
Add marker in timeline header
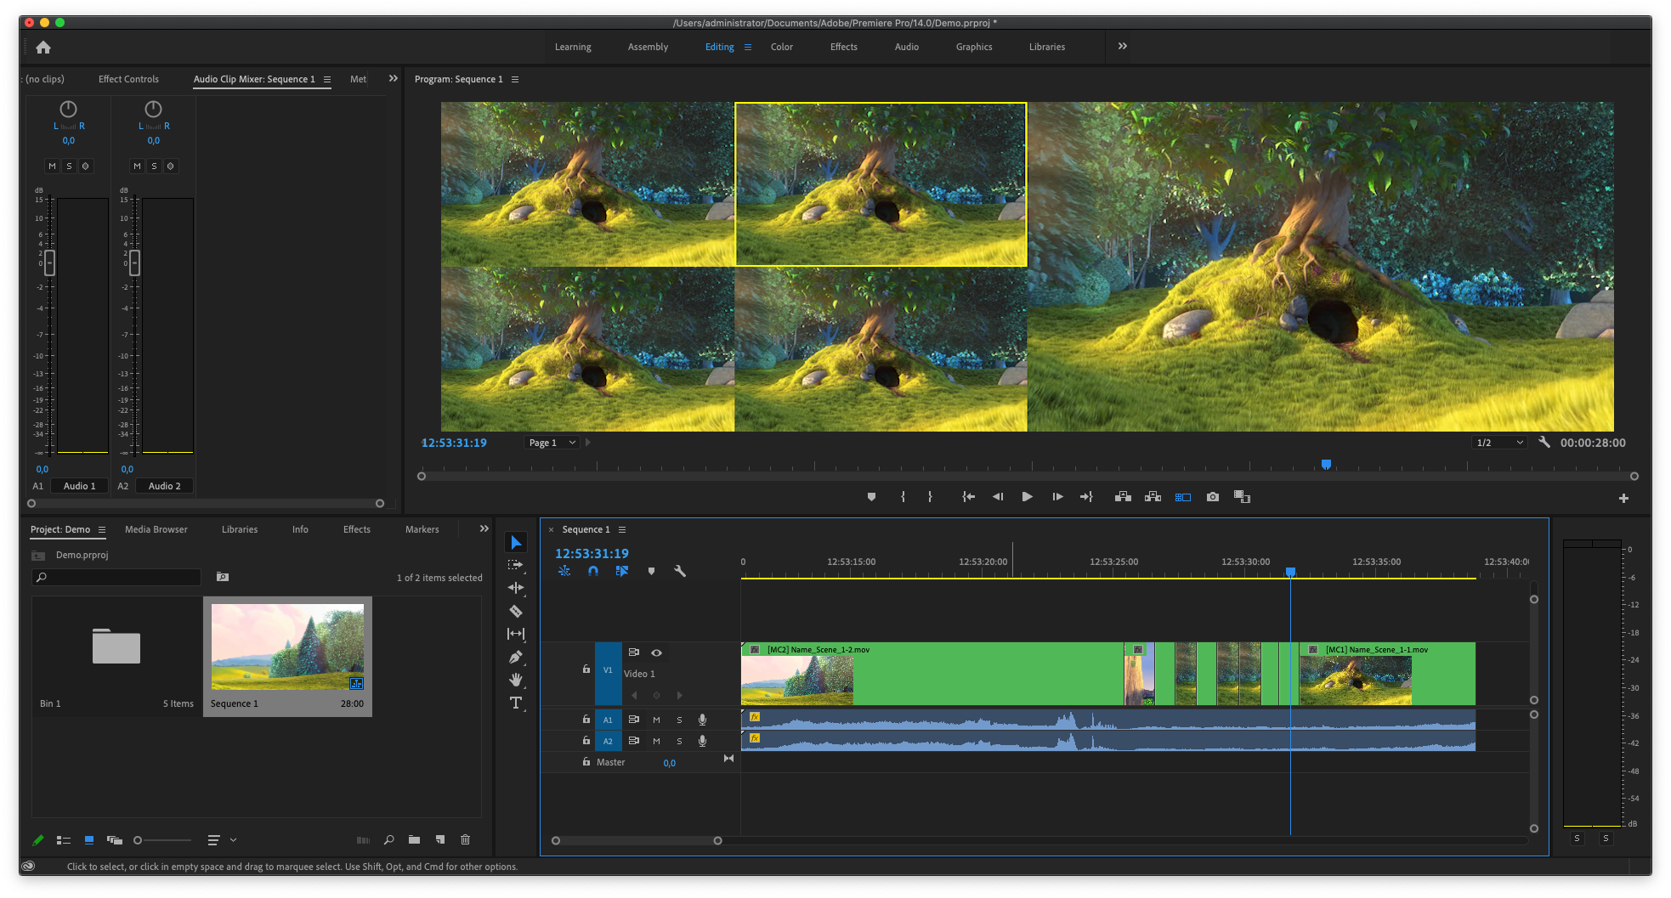[651, 571]
